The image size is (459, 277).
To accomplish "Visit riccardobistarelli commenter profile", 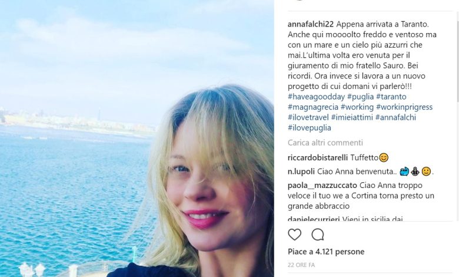I will [318, 158].
